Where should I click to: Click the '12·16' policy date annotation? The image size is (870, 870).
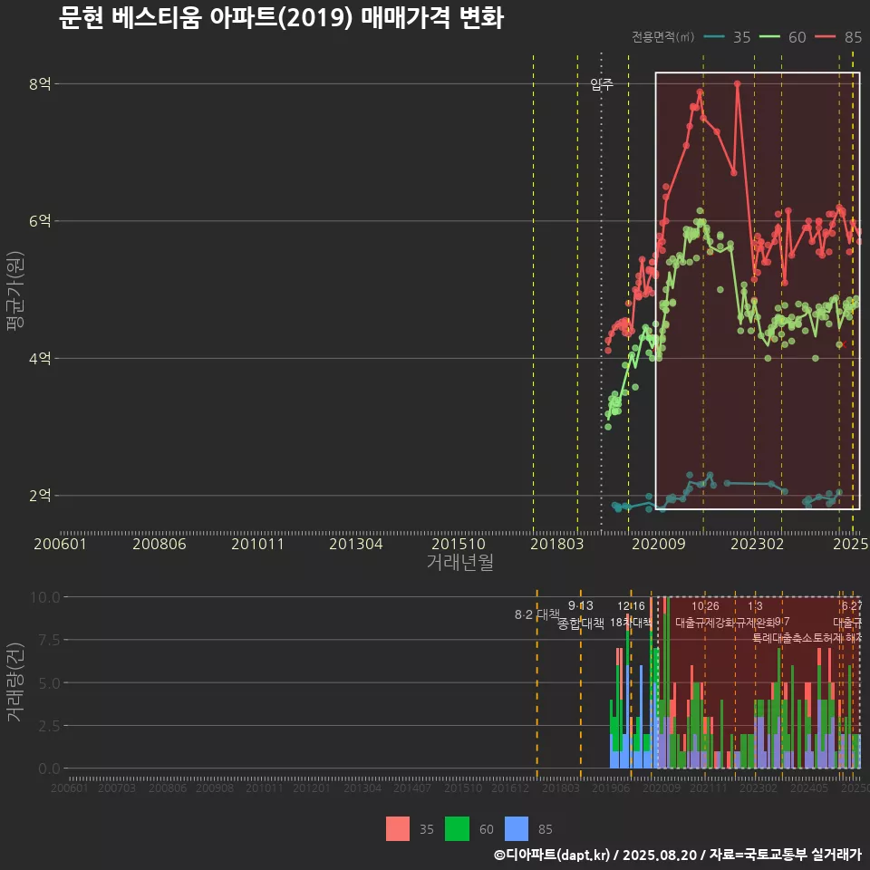(632, 606)
